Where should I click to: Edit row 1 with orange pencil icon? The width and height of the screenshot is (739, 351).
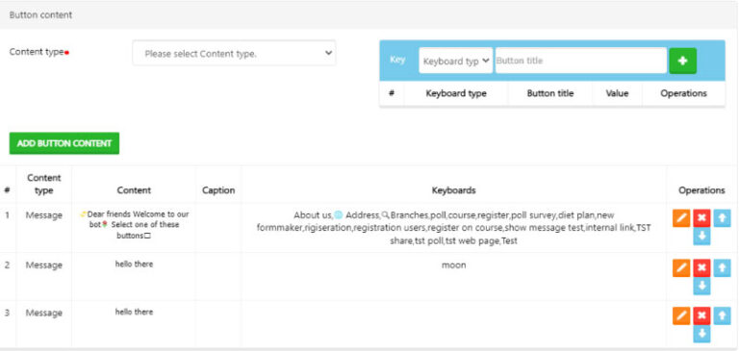[x=681, y=218]
